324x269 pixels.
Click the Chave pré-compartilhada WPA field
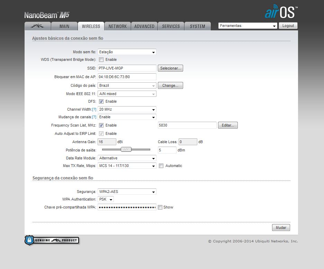click(x=127, y=207)
